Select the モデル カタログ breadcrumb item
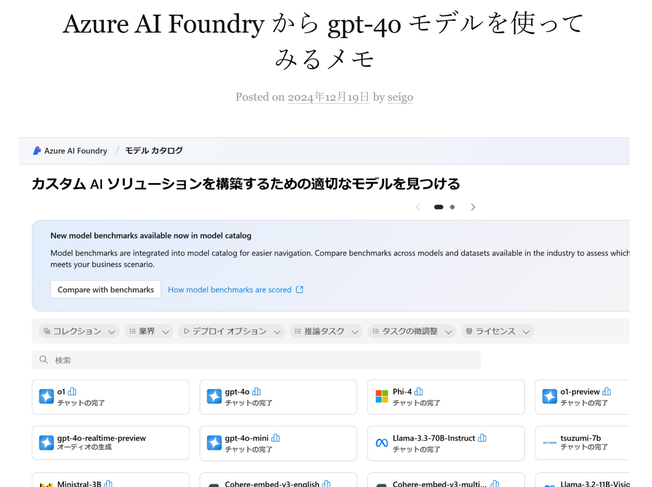Screen dimensions: 652x487 153,150
